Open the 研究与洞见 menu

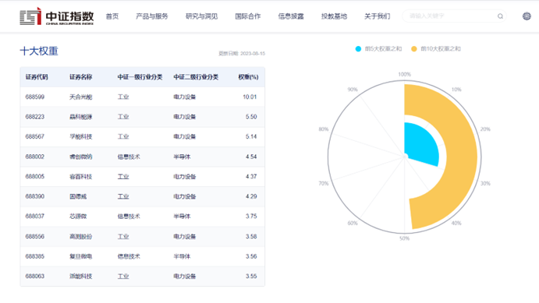coord(201,16)
